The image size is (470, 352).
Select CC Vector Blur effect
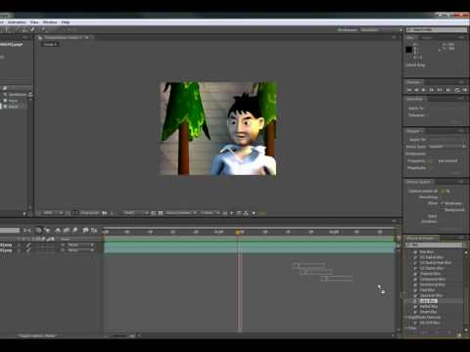pyautogui.click(x=431, y=268)
